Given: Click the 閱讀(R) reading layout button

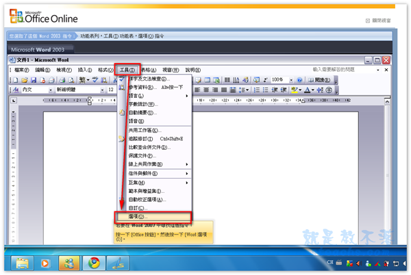Looking at the screenshot, I should [x=319, y=80].
